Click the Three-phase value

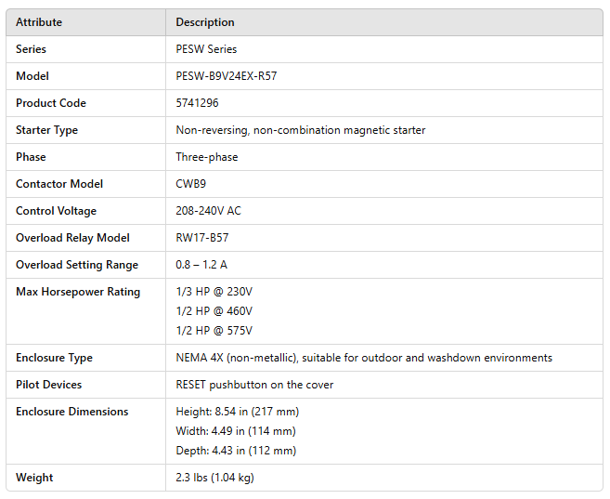[x=207, y=157]
